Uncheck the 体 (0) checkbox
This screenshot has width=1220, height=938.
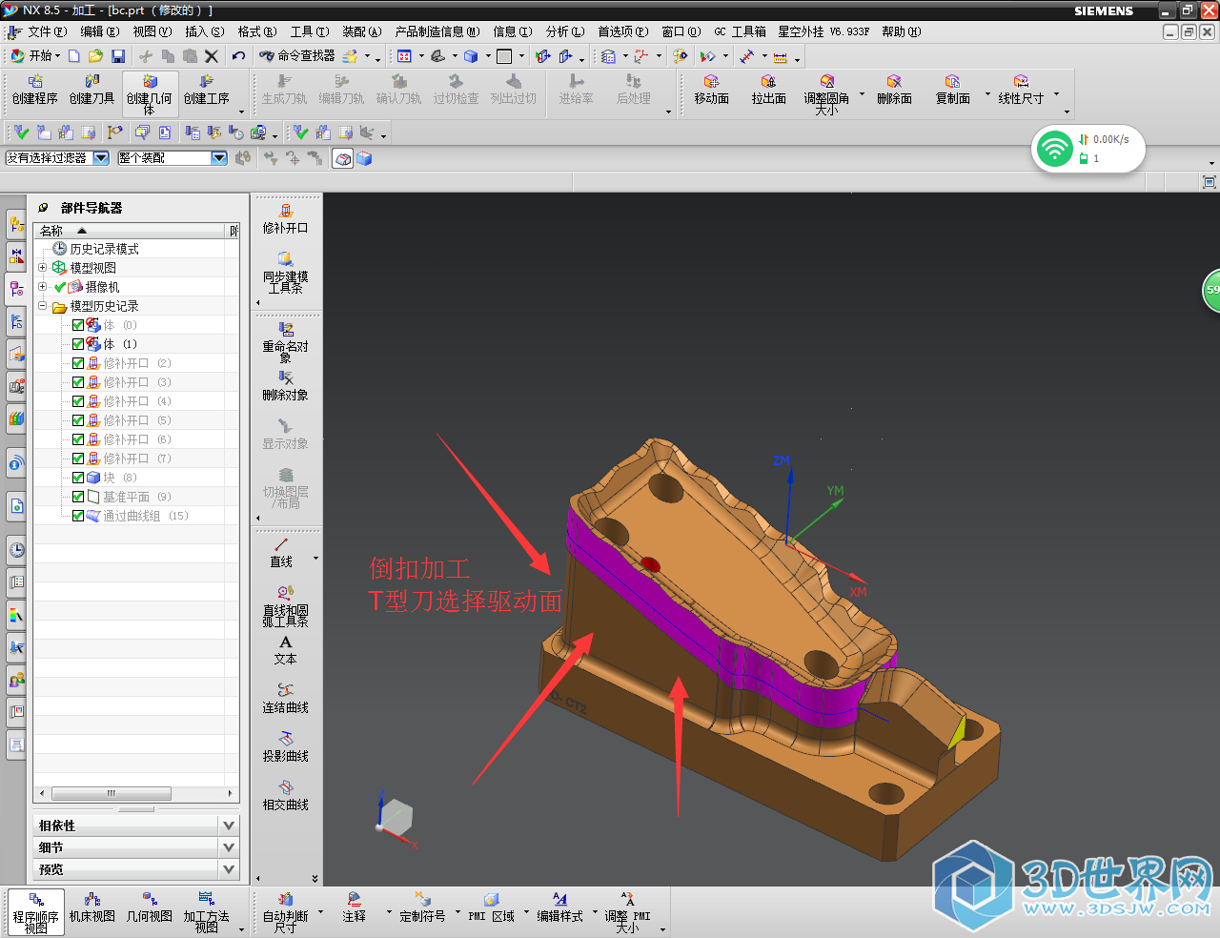tap(78, 325)
